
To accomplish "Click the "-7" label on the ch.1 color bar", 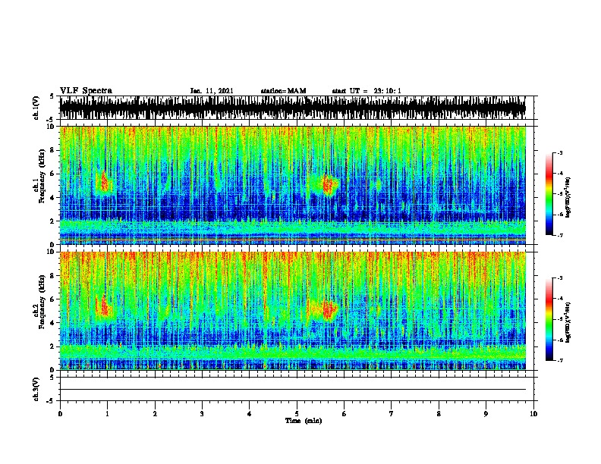I will tap(559, 235).
